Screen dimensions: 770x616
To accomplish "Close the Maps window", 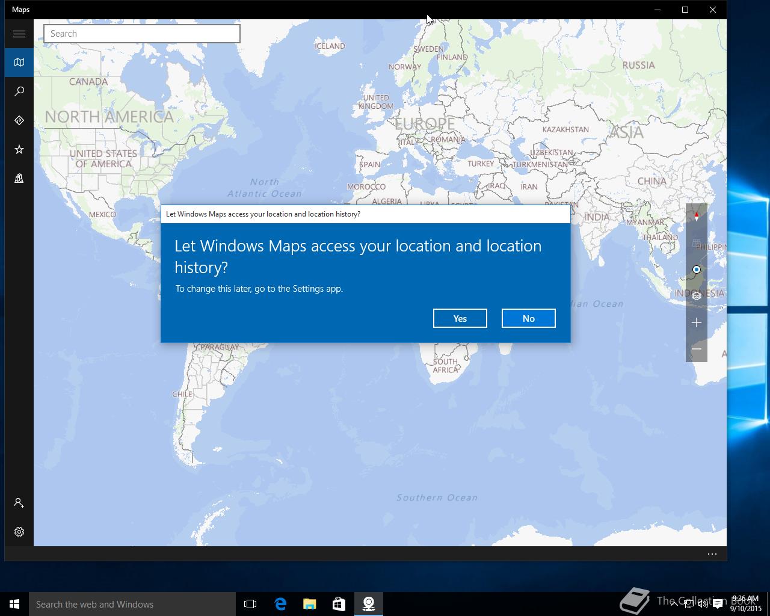I will click(713, 10).
